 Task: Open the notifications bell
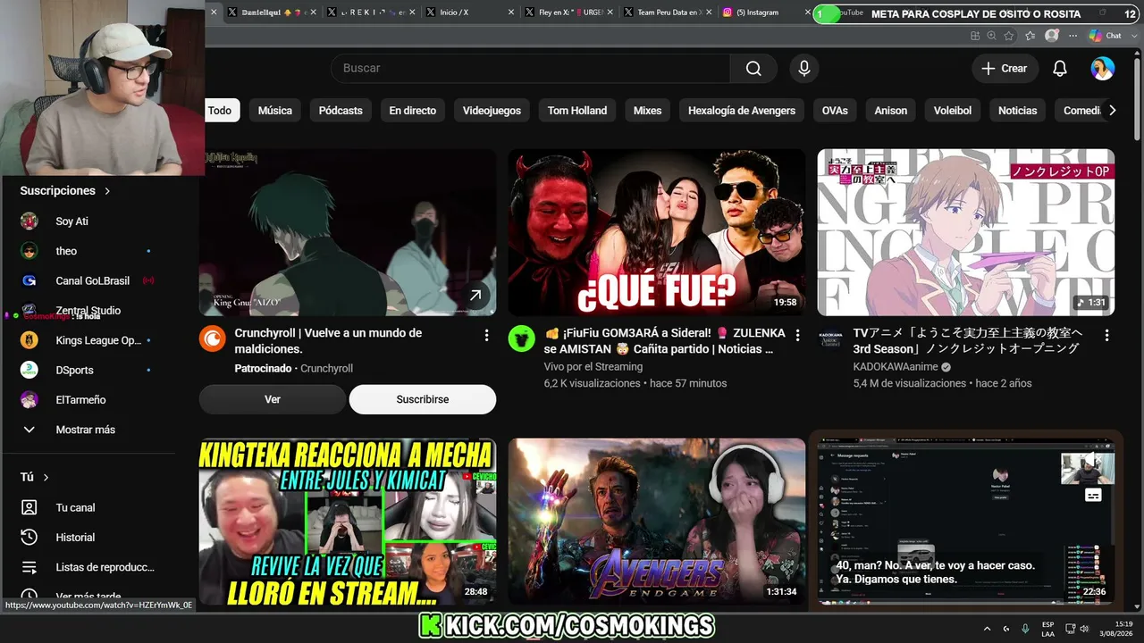[1060, 69]
